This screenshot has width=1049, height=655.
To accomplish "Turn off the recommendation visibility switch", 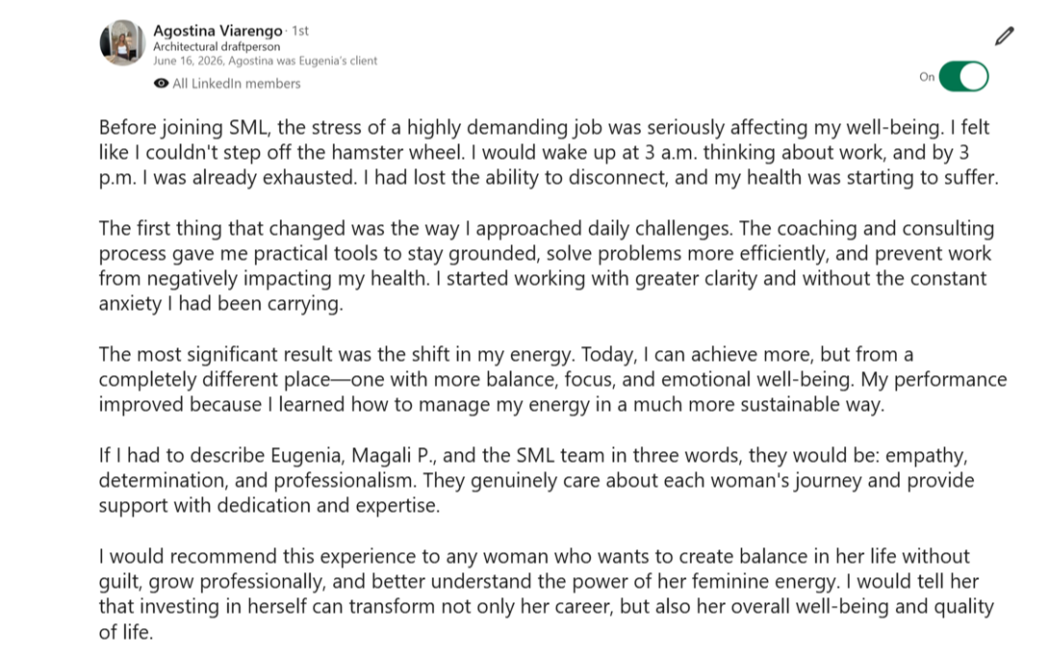I will pos(963,76).
